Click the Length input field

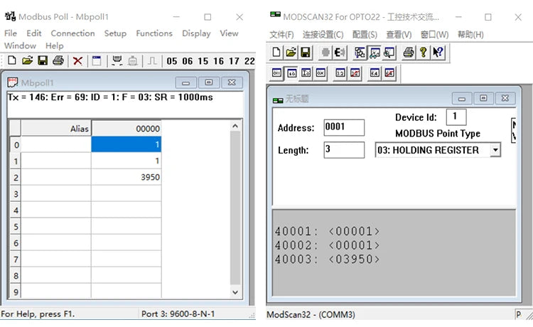click(x=344, y=149)
